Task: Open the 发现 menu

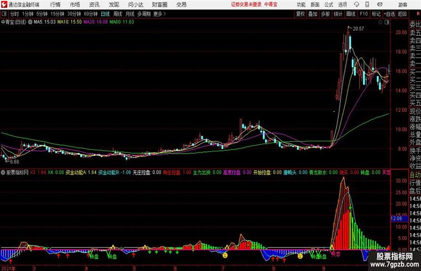Action: (114, 4)
